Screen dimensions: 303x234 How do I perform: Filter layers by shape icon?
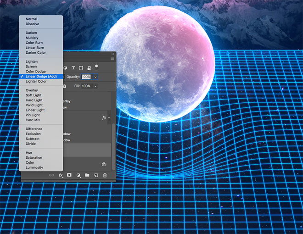tap(81, 68)
